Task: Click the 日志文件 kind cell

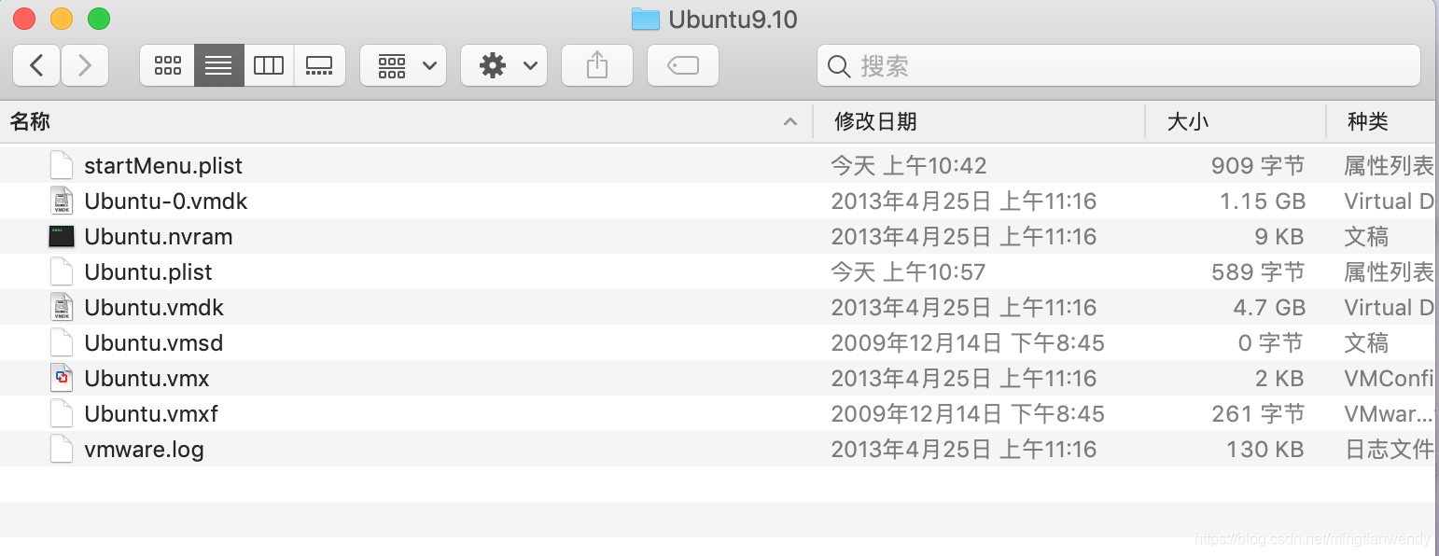Action: coord(1389,450)
